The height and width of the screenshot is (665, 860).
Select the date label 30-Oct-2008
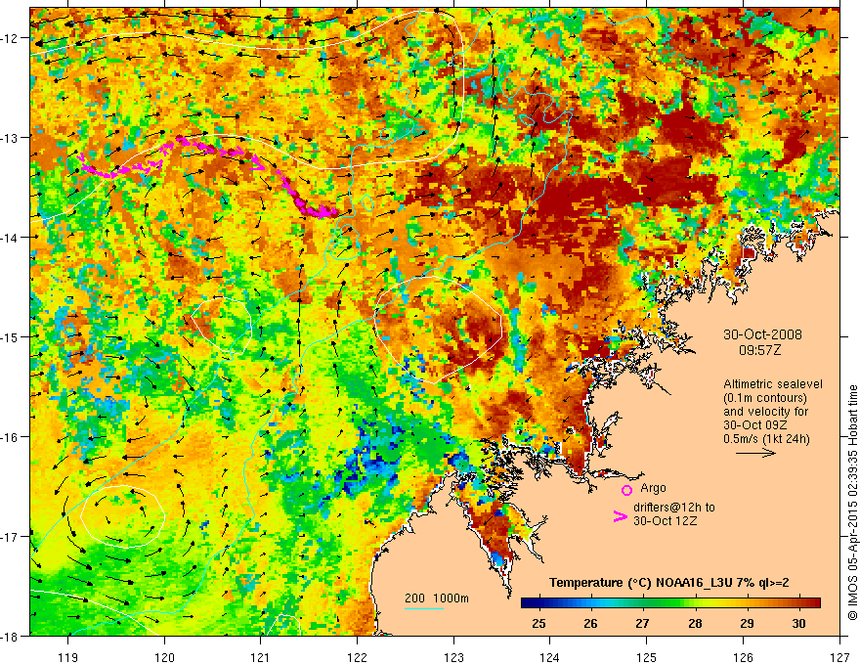(762, 334)
